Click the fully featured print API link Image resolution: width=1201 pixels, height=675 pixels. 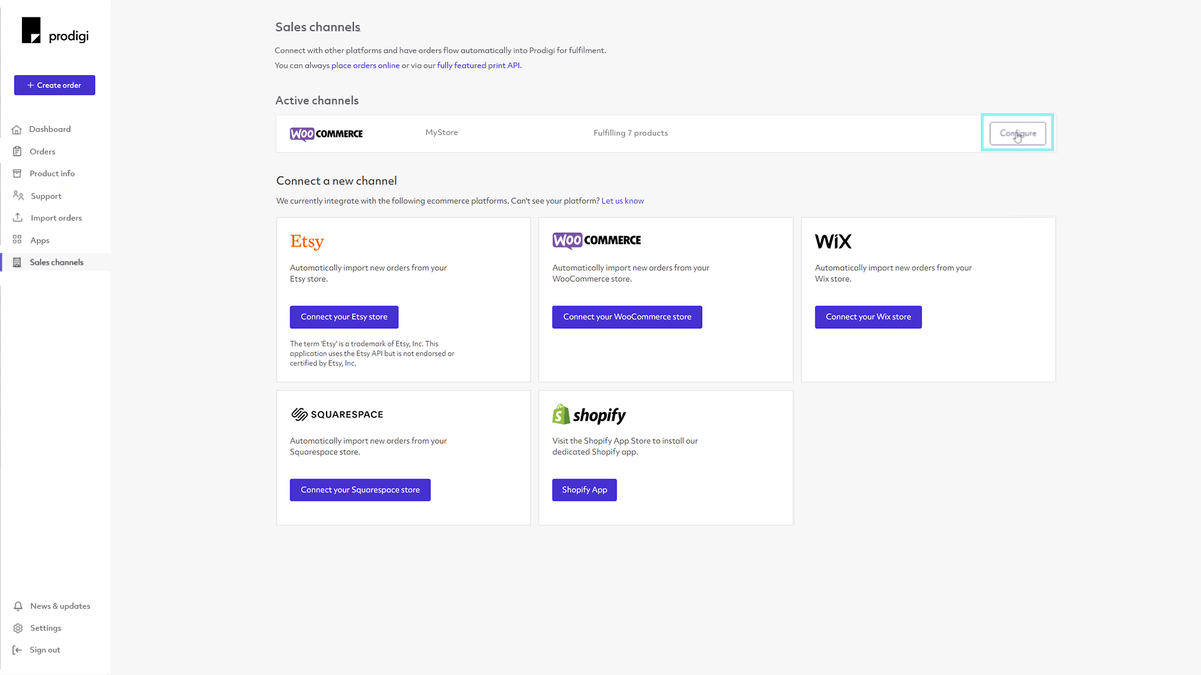click(x=478, y=65)
